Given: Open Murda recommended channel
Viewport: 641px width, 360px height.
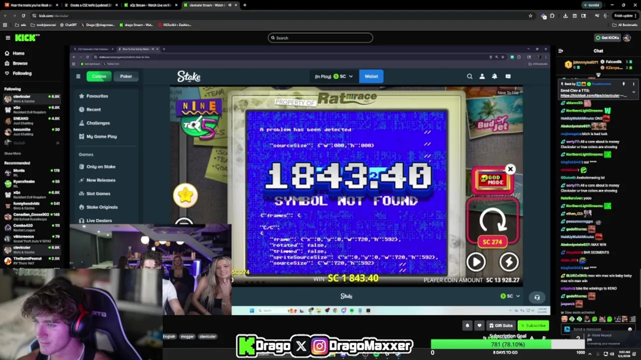Looking at the screenshot, I should [x=31, y=172].
